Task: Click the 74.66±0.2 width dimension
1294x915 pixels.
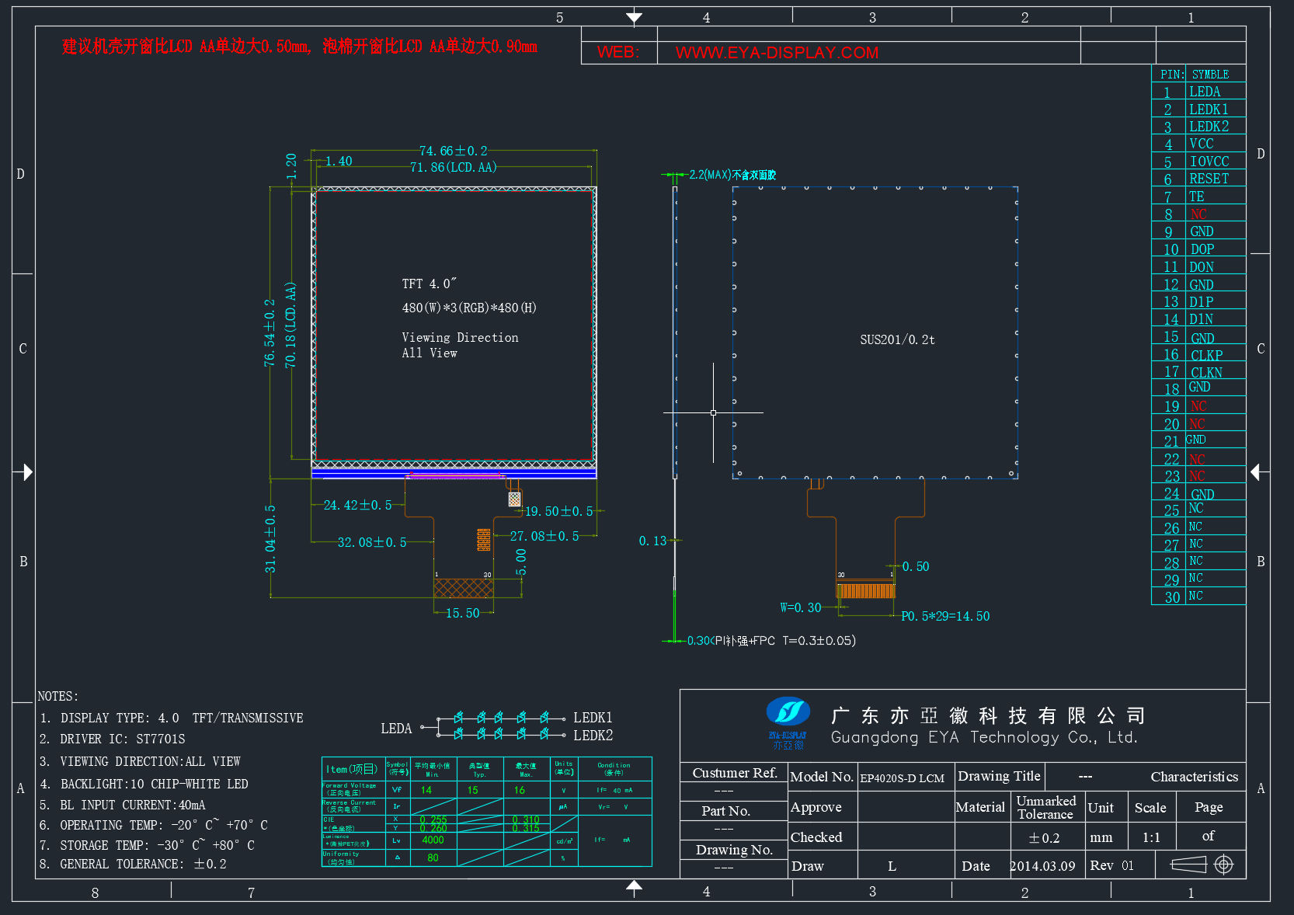Action: [454, 151]
